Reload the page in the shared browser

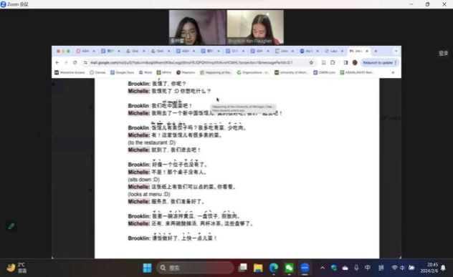tap(75, 62)
